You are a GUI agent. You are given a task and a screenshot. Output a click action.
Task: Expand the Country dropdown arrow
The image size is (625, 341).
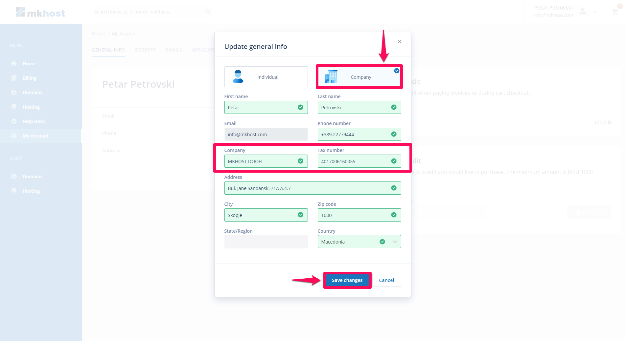[395, 242]
